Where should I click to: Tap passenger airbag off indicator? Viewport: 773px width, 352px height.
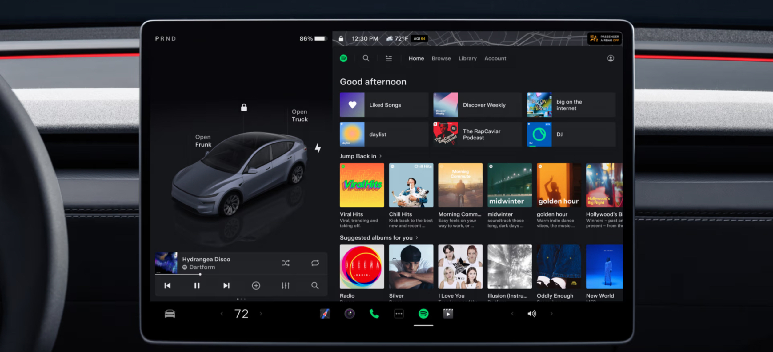pos(605,38)
